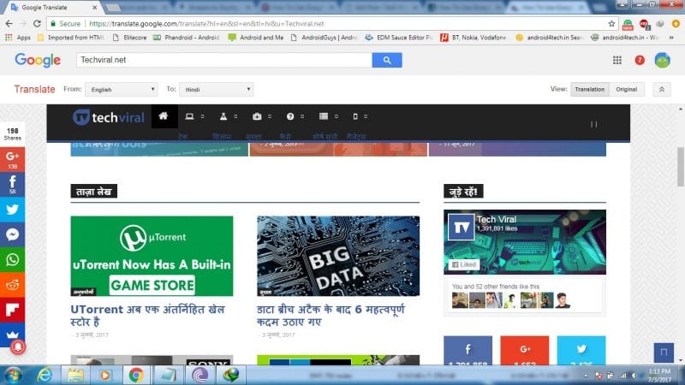Share on Facebook from the side share bar

click(x=12, y=185)
